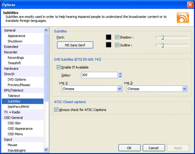
Task: Uncheck Enable If Available
Action: [x=58, y=67]
